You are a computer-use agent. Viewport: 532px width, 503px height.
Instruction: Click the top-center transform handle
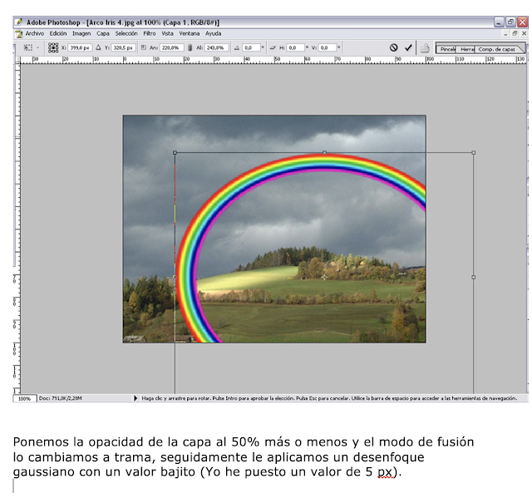pyautogui.click(x=325, y=153)
